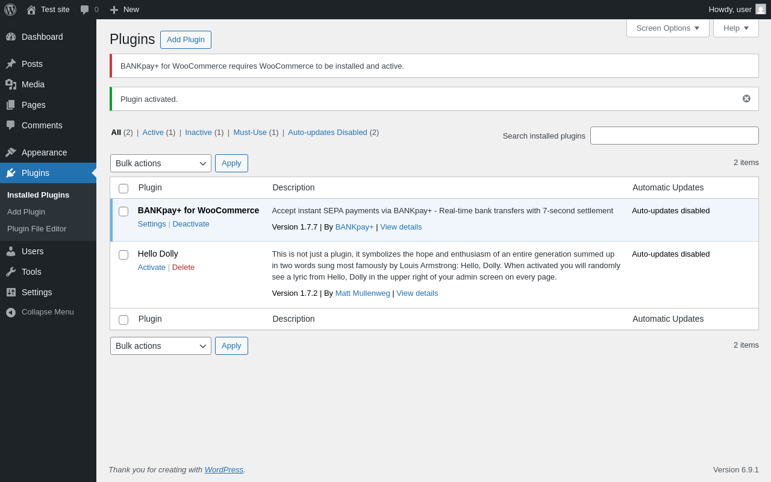The image size is (771, 482).
Task: Open Plugin File Editor submenu item
Action: 37,229
